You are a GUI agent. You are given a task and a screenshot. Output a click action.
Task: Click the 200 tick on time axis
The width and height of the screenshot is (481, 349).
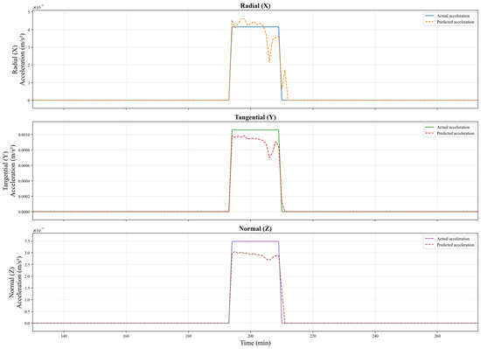point(250,336)
